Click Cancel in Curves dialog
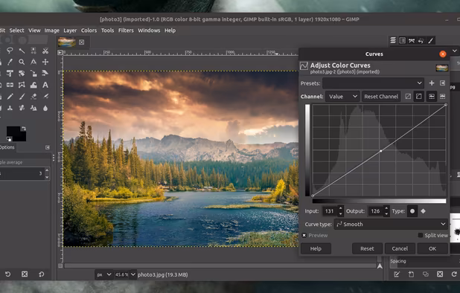The image size is (460, 293). [x=400, y=248]
